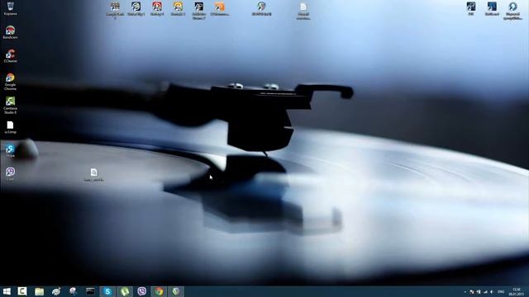
Task: Select the Camtasia Studio 8 desktop shortcut
Action: pos(10,105)
